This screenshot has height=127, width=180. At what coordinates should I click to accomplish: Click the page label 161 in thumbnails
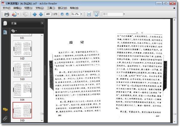(x=22, y=38)
